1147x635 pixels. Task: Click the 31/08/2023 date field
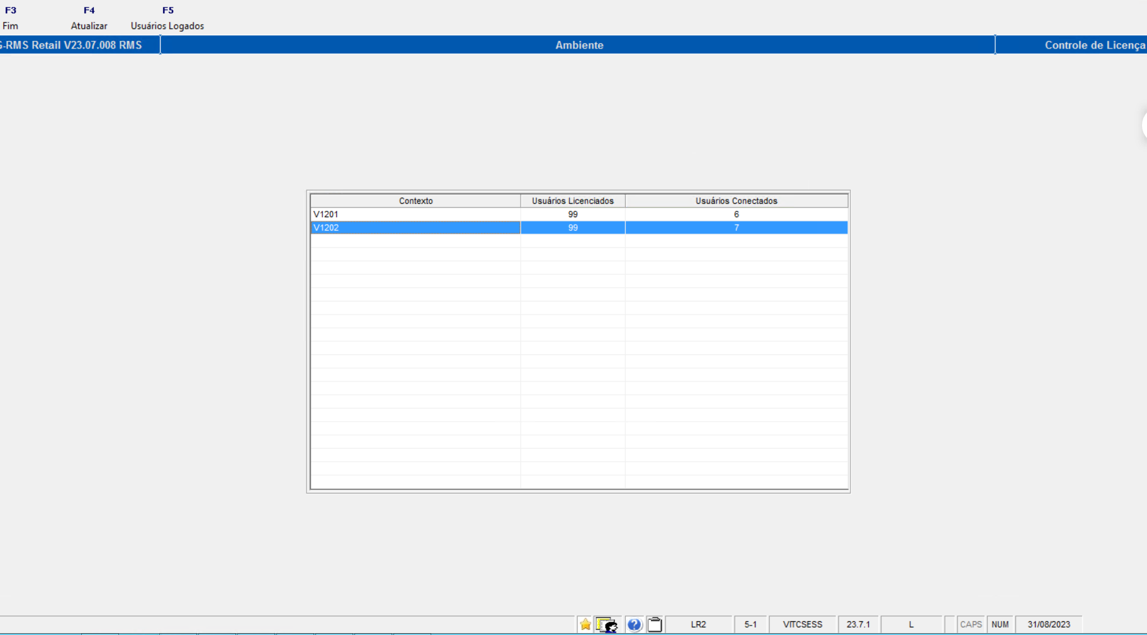[x=1048, y=624]
